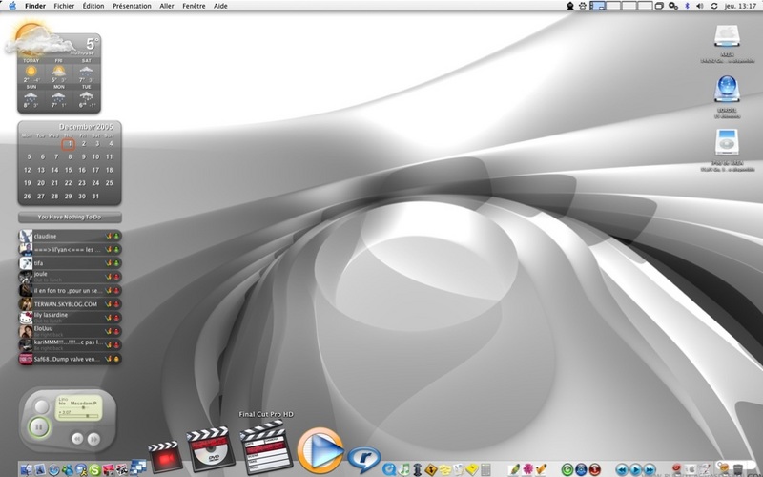Switch to the fourth virtual desktop
The image size is (763, 477).
click(x=645, y=6)
